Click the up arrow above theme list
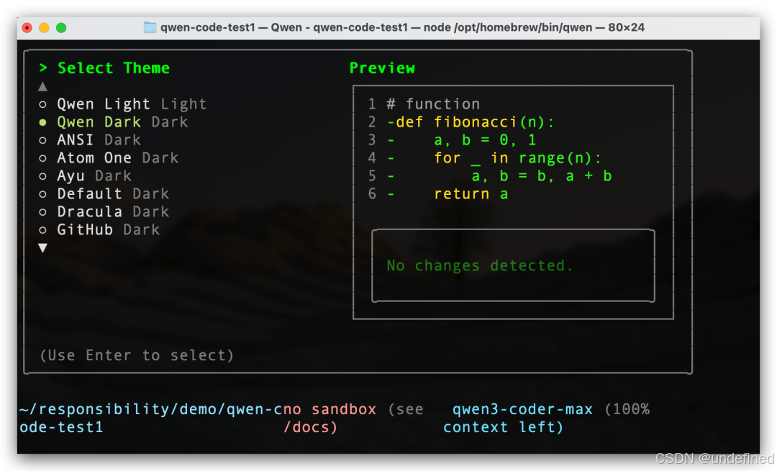The image size is (777, 471). (x=42, y=87)
